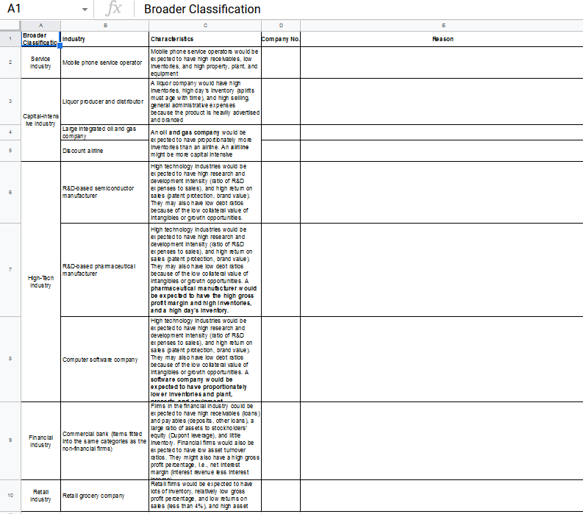Select 'Retail grocery company' cell

pyautogui.click(x=105, y=496)
